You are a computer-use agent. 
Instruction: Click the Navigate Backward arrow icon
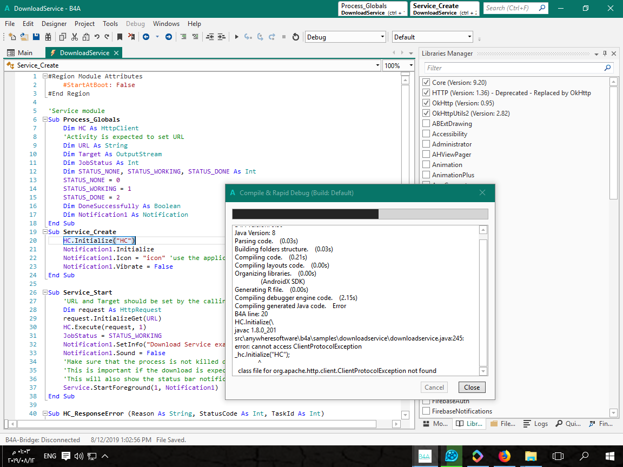click(146, 37)
